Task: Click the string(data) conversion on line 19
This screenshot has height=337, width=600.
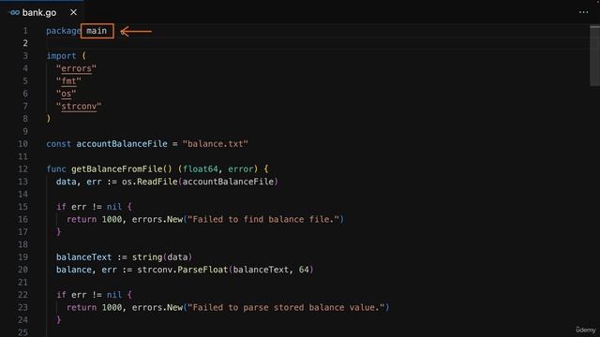Action: point(162,257)
